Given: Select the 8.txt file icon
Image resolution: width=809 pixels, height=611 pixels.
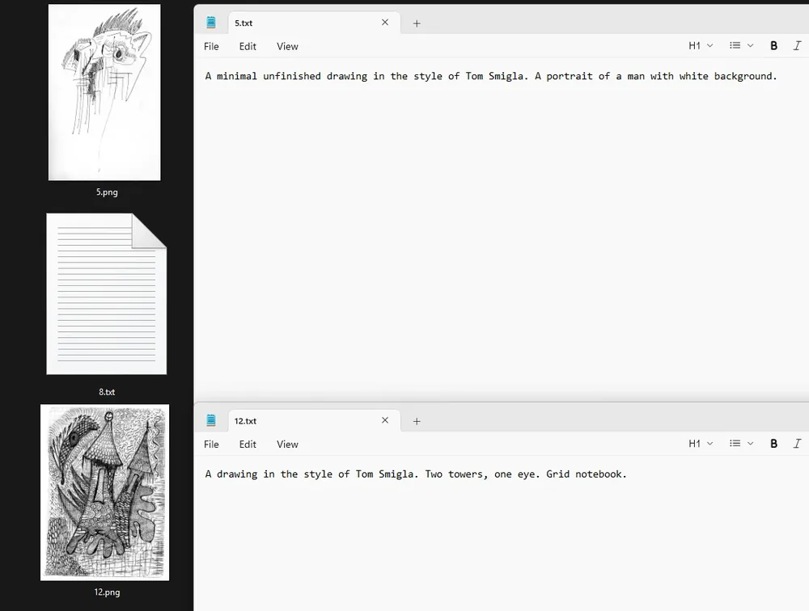Looking at the screenshot, I should [x=106, y=294].
